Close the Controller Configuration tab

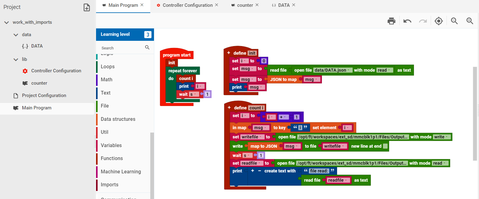click(217, 5)
